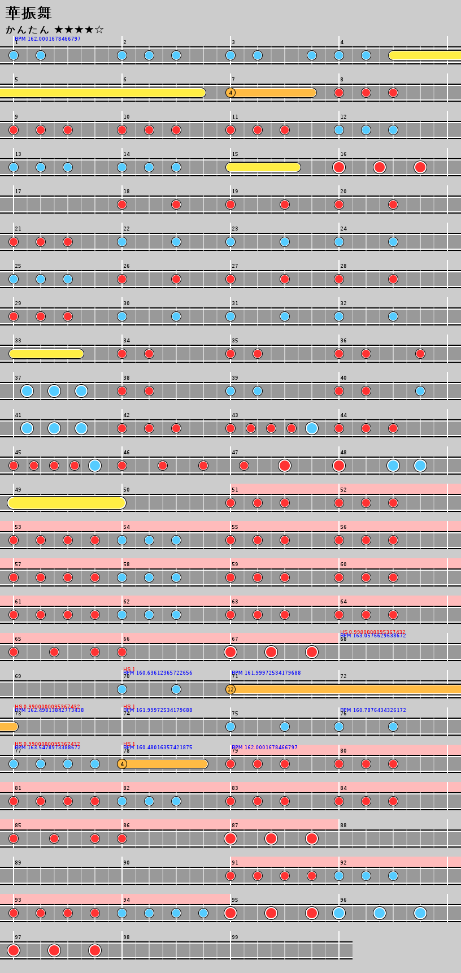Image resolution: width=461 pixels, height=973 pixels.
Task: Click the yellow drumroll in measure 15
Action: pos(263,167)
